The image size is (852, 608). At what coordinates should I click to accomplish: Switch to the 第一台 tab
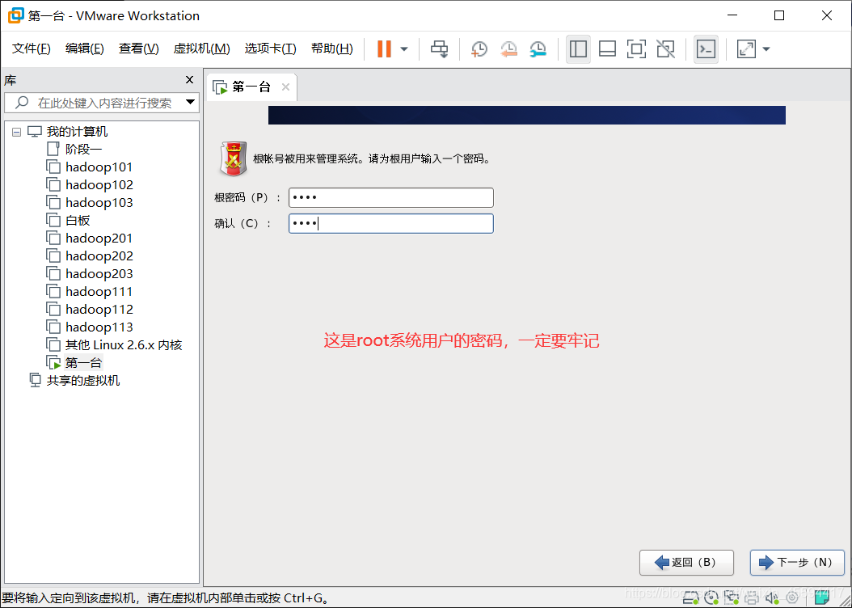pyautogui.click(x=251, y=87)
